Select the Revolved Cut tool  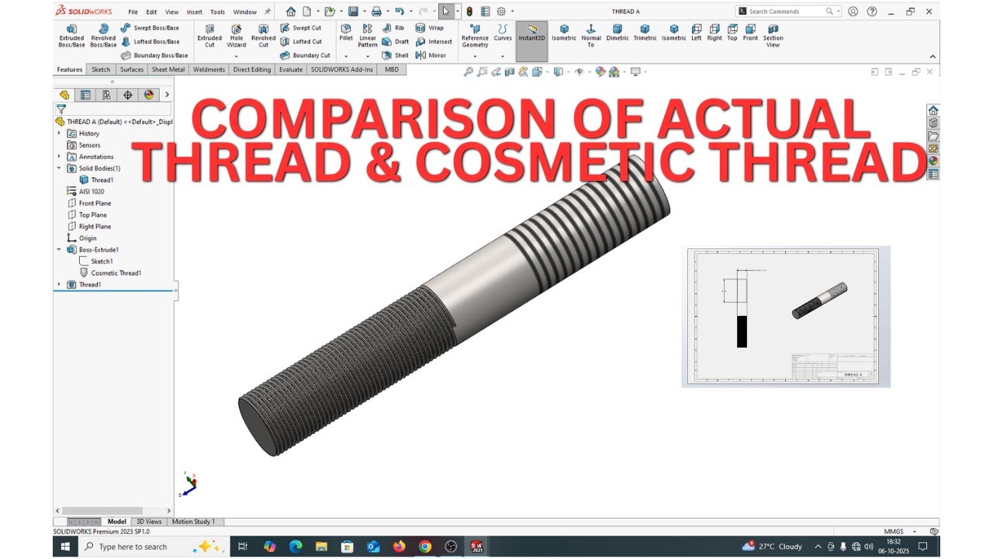point(263,36)
